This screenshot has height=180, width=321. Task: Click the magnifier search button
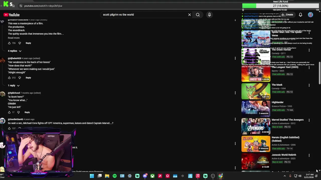pos(198,15)
